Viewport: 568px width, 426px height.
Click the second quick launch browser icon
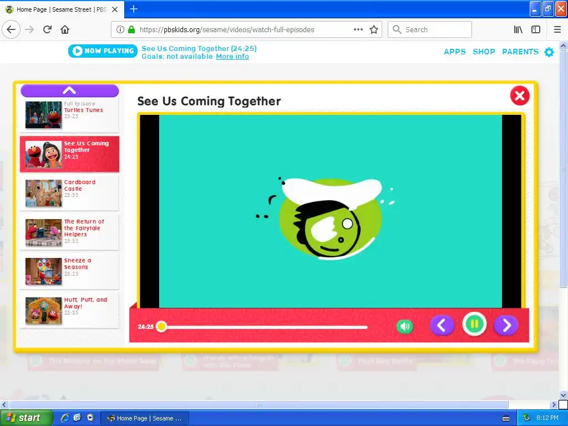77,418
